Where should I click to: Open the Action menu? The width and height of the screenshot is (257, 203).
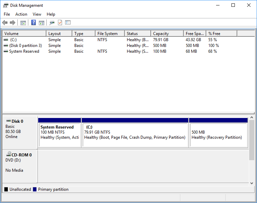[x=21, y=14]
